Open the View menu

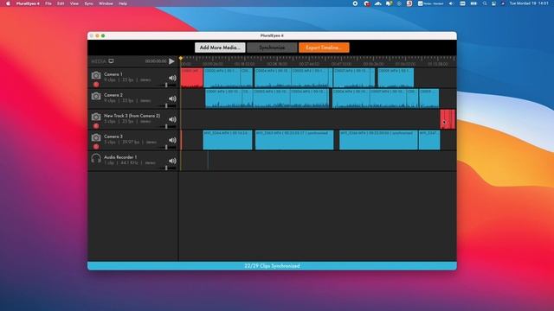tap(74, 3)
